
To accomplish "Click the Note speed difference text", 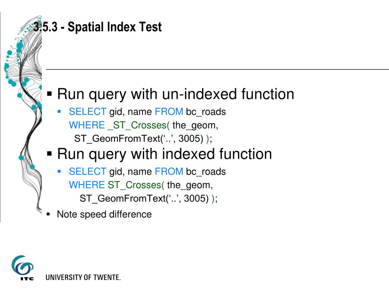I will point(104,214).
